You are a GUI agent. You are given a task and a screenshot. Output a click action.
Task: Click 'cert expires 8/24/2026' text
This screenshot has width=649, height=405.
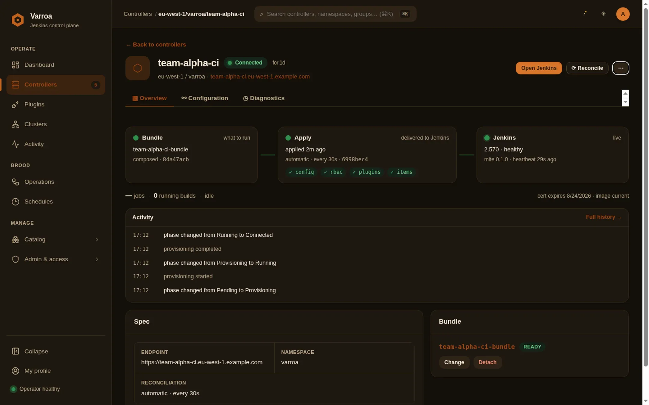(564, 196)
